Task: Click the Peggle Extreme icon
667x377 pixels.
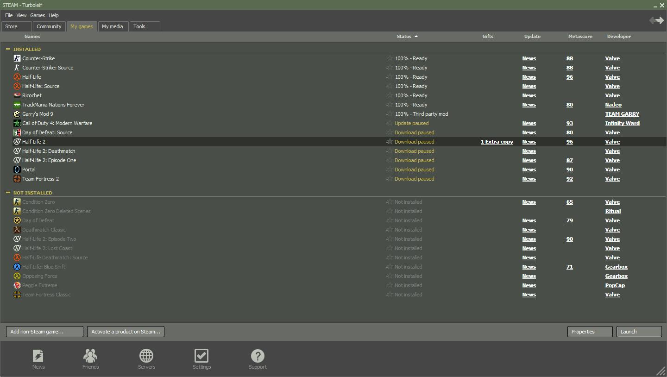Action: (x=17, y=285)
